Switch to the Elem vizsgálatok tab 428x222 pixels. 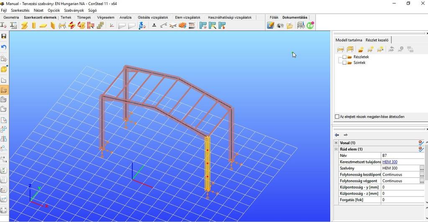tap(188, 18)
